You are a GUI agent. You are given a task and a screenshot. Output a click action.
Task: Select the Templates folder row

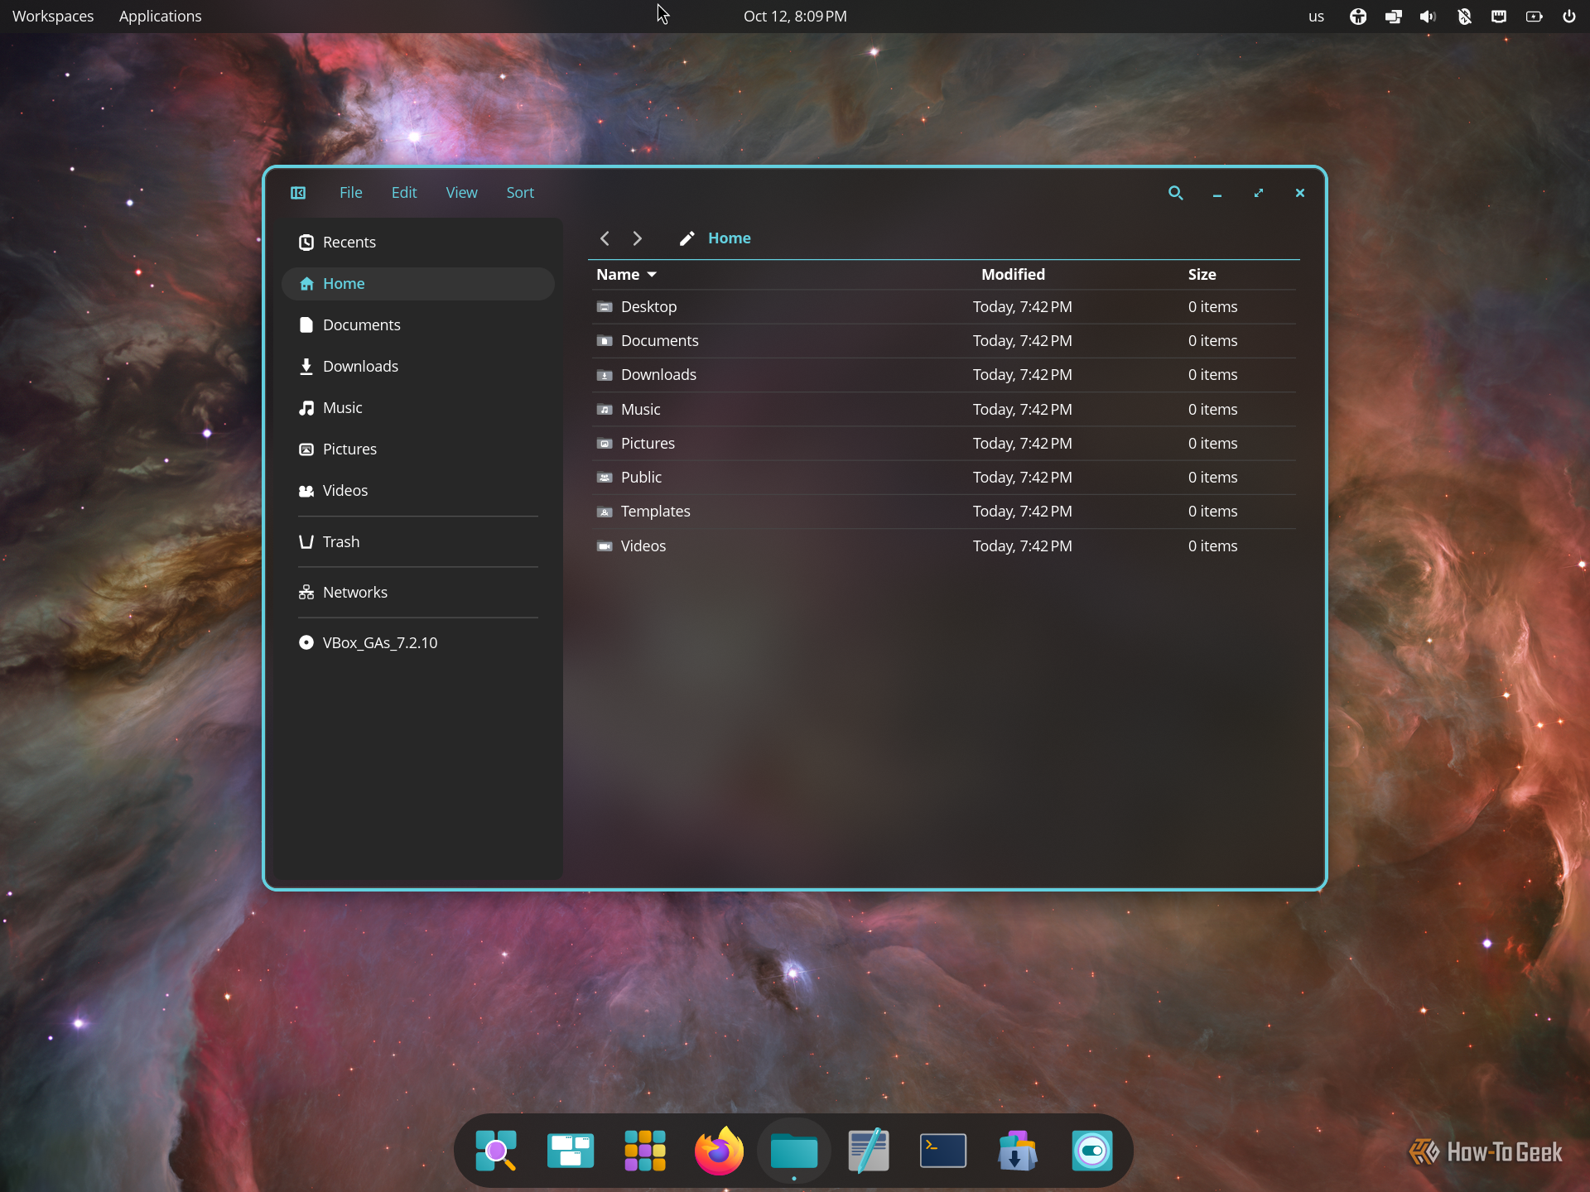[944, 512]
